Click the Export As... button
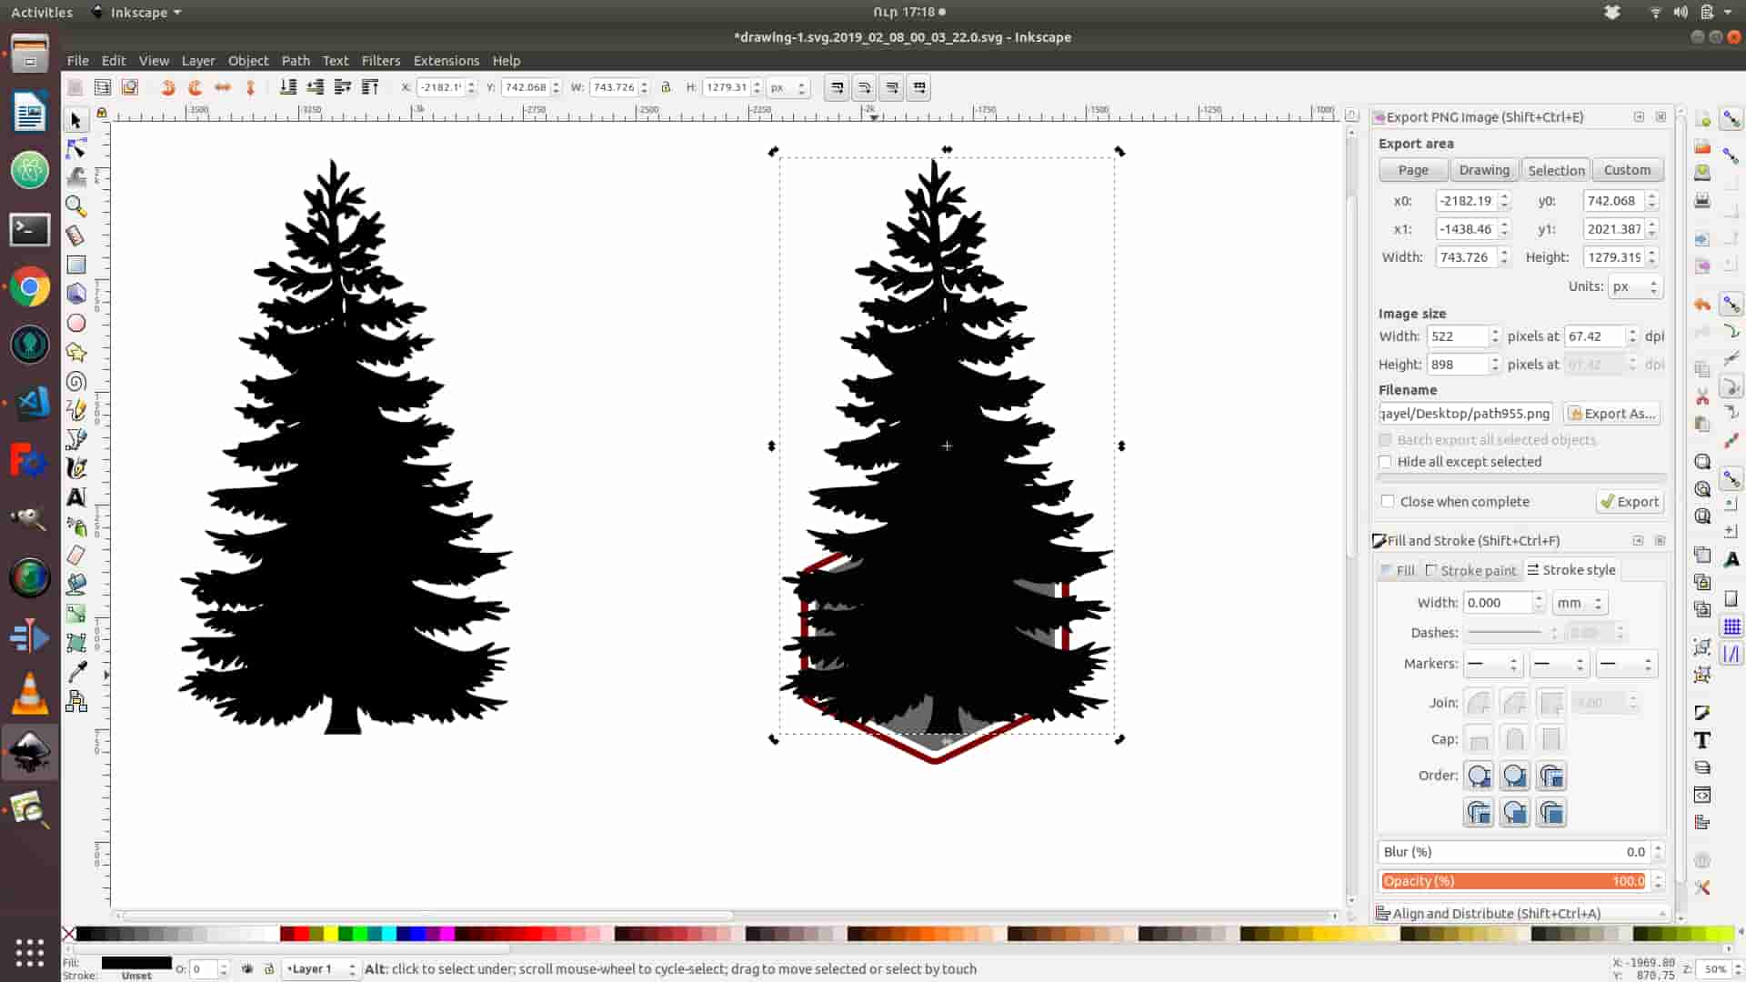This screenshot has height=982, width=1746. 1611,414
